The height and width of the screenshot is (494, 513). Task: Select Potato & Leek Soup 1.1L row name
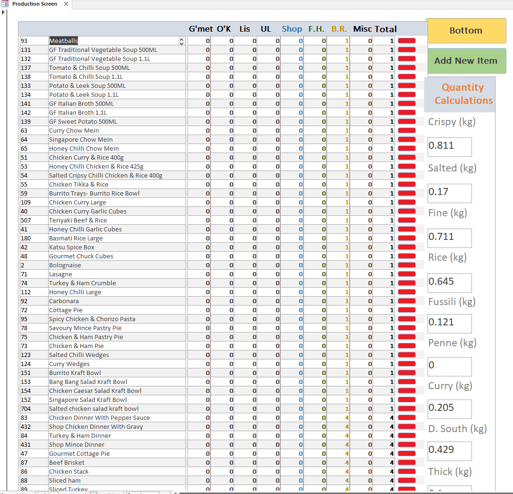117,95
